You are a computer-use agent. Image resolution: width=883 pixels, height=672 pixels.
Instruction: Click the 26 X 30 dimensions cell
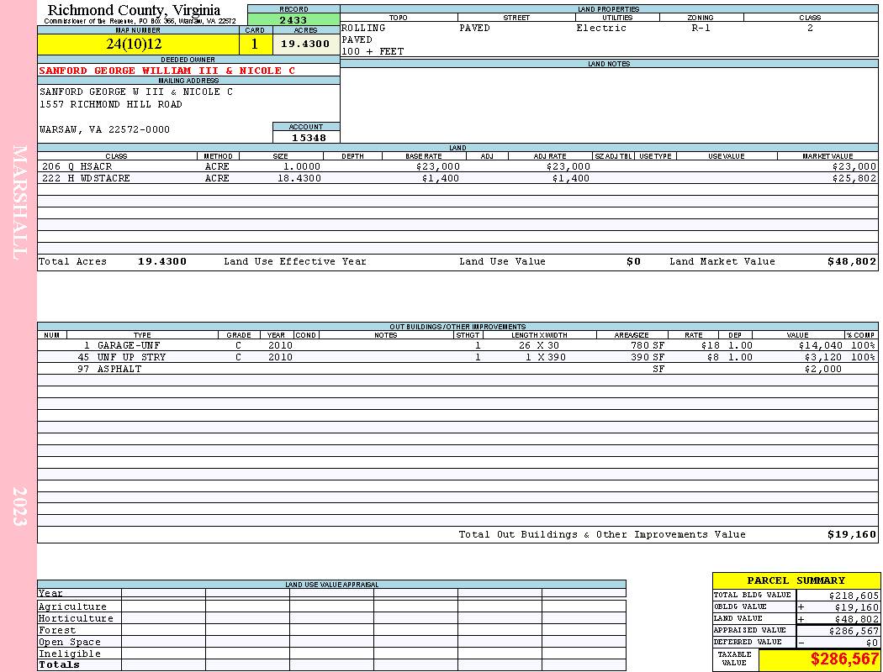coord(539,345)
